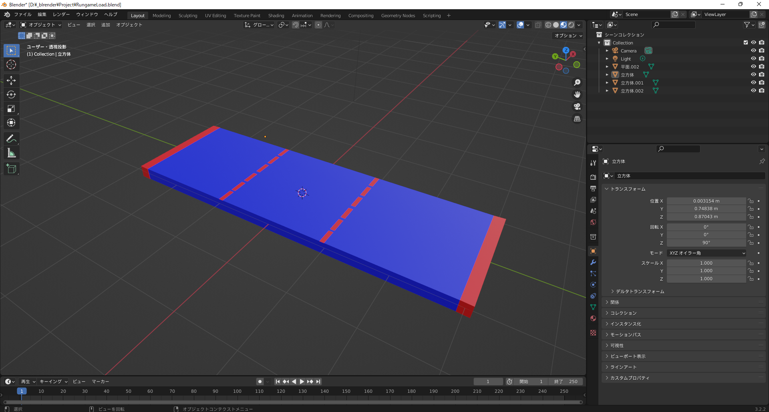Click the current frame number field

(x=488, y=382)
